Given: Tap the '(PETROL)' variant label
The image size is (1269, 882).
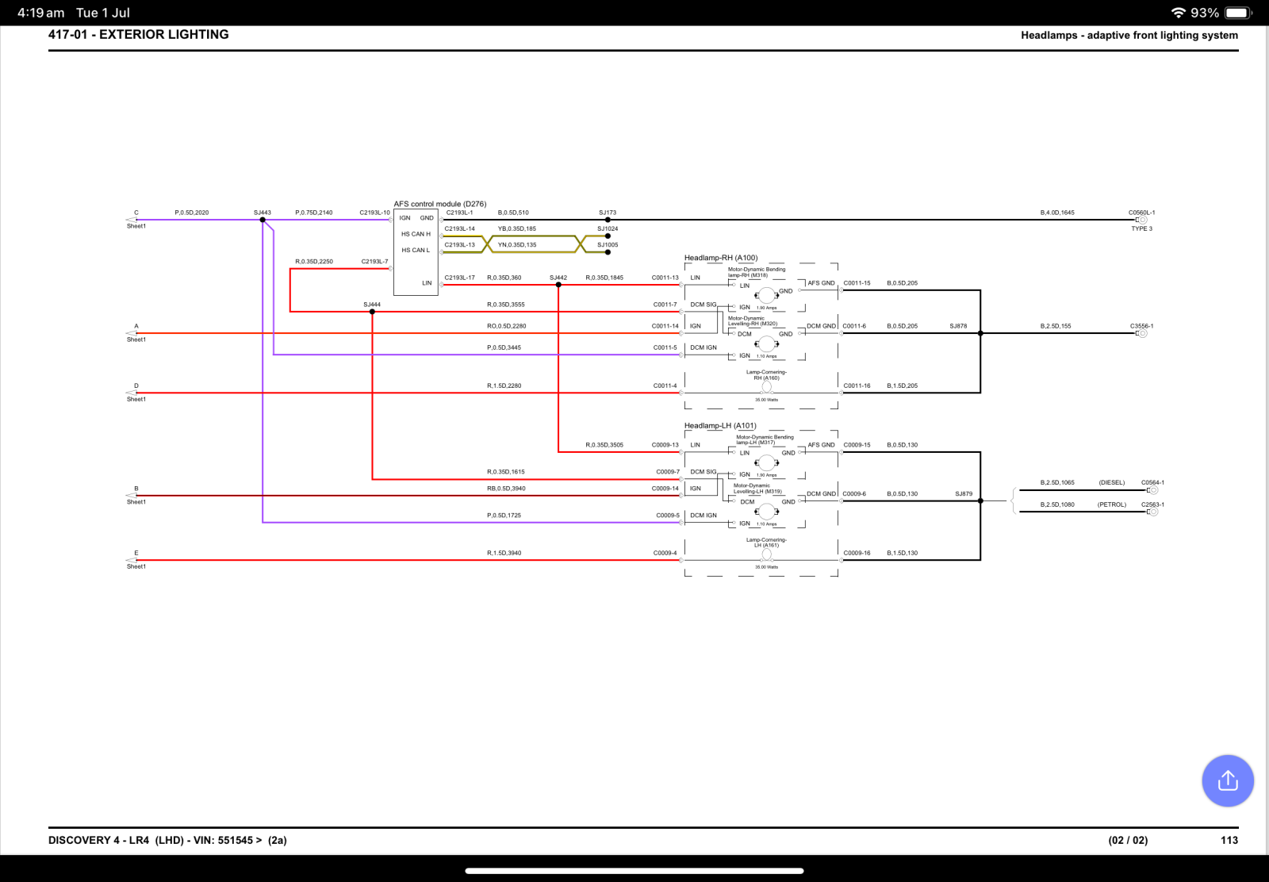Looking at the screenshot, I should pyautogui.click(x=1112, y=504).
